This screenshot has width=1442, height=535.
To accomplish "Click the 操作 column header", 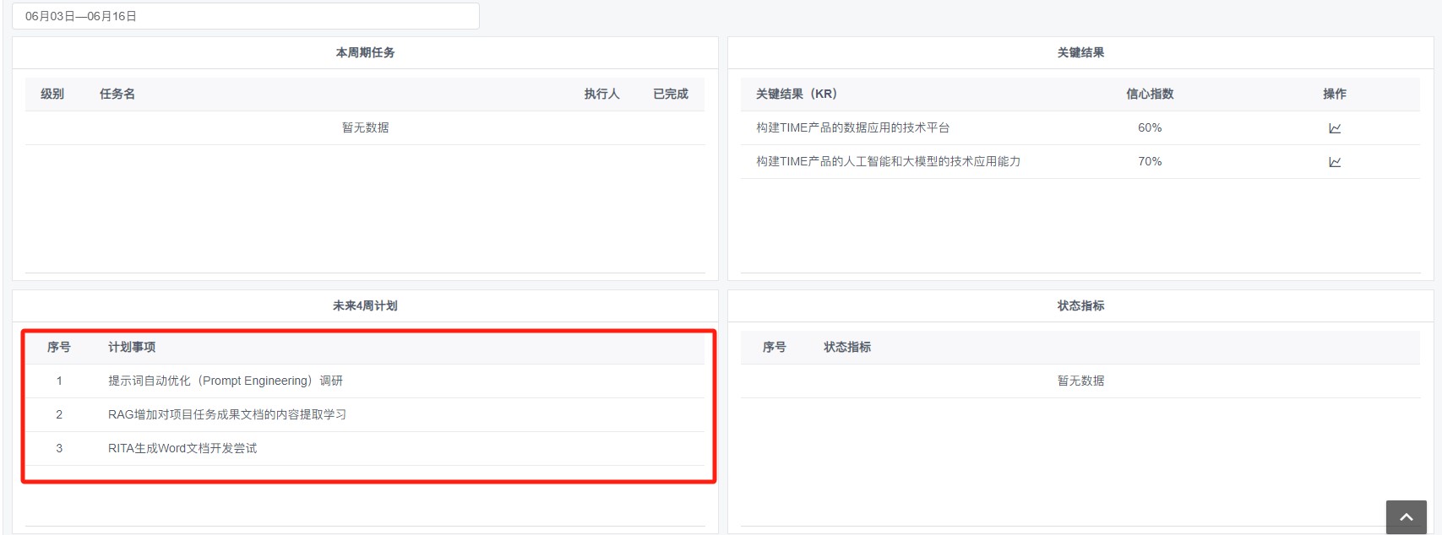I will pyautogui.click(x=1335, y=94).
